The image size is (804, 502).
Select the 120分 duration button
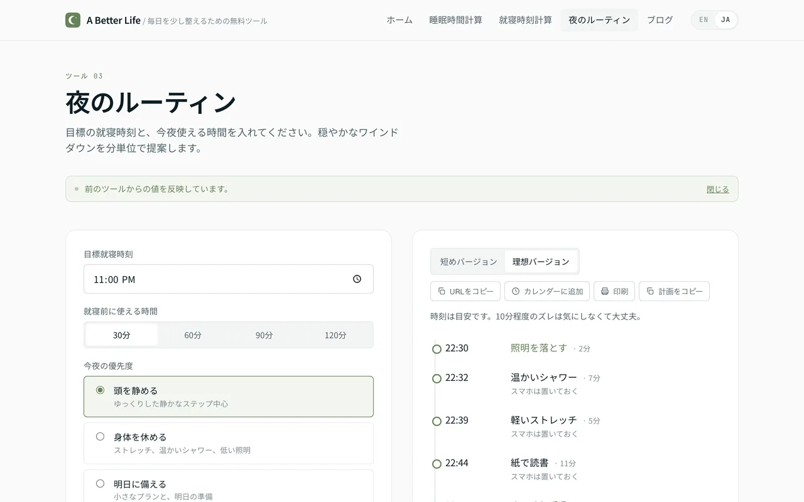[335, 334]
